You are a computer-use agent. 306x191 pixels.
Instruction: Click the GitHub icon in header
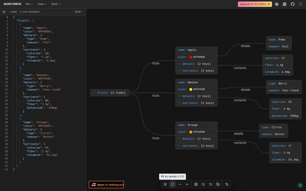coord(292,4)
